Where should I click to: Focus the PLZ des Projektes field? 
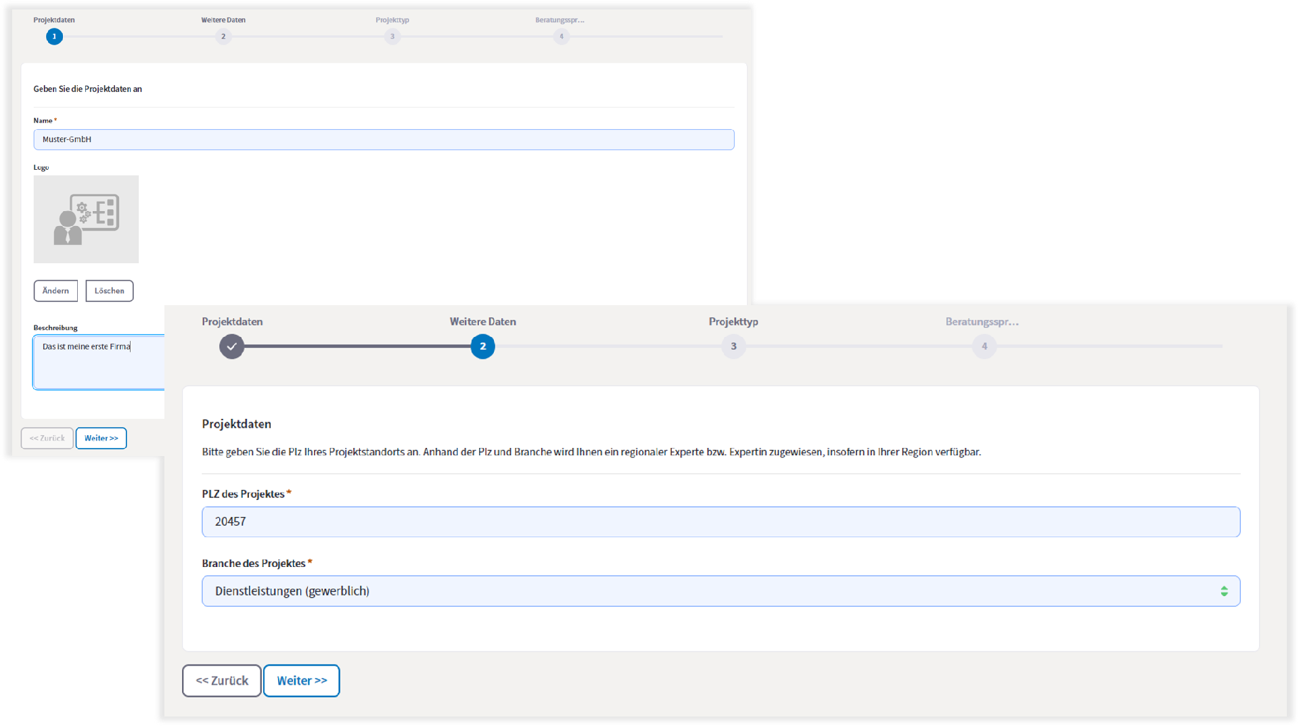point(721,522)
